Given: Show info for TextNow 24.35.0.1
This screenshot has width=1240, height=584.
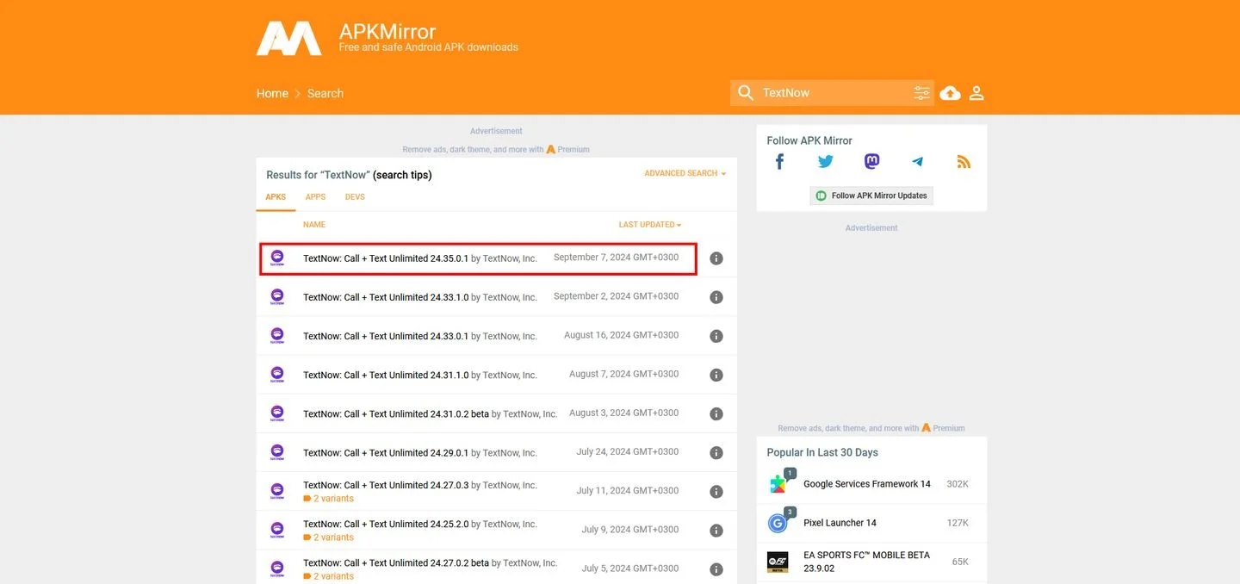Looking at the screenshot, I should point(716,258).
